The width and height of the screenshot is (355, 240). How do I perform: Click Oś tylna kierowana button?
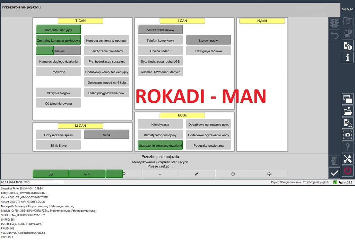[58, 103]
